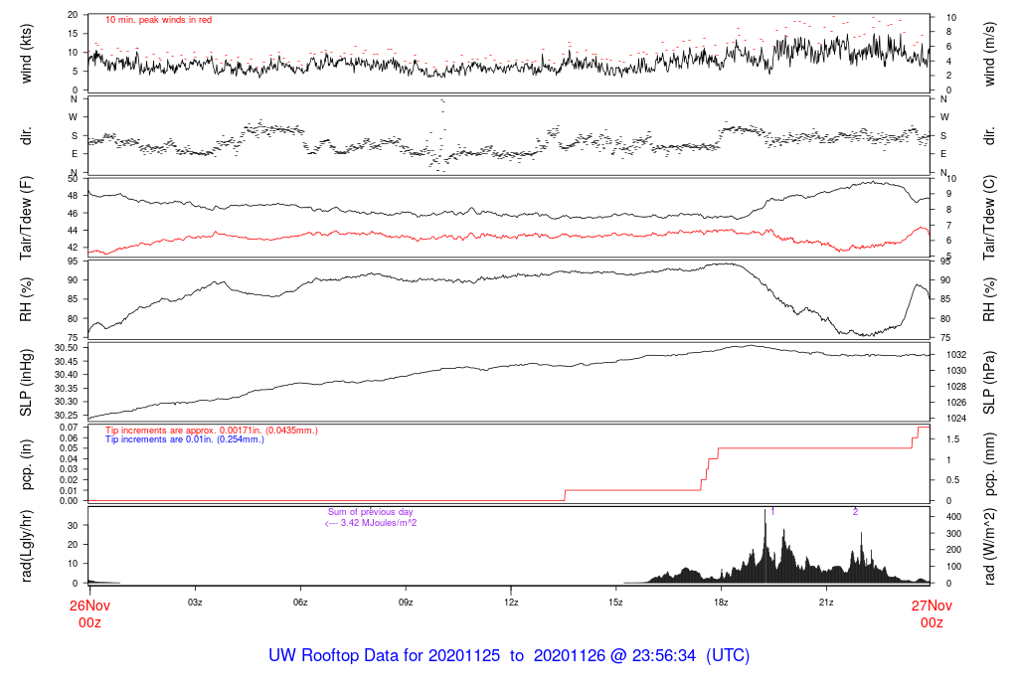Click the 'wind (m/s)' right axis label
Screen dimensions: 1018x696
click(x=989, y=54)
